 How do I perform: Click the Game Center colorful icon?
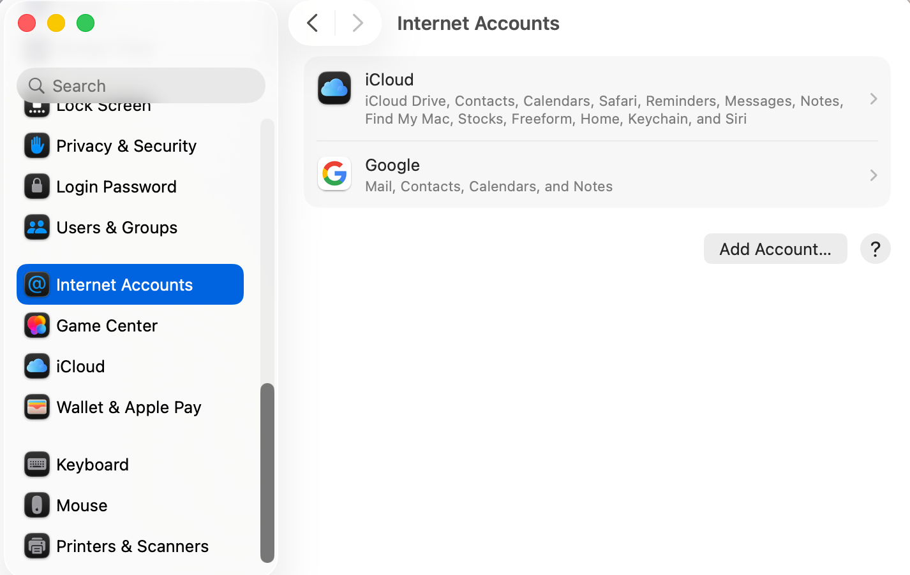[37, 326]
